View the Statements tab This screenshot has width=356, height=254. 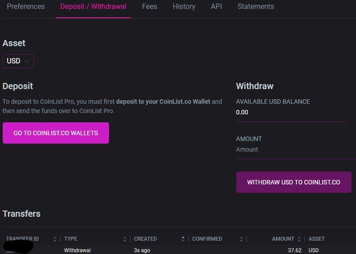pos(256,6)
